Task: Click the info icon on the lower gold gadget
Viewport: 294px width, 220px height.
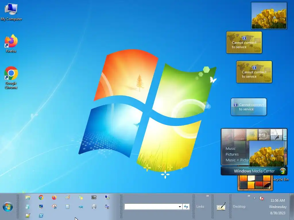Action: coord(254,68)
